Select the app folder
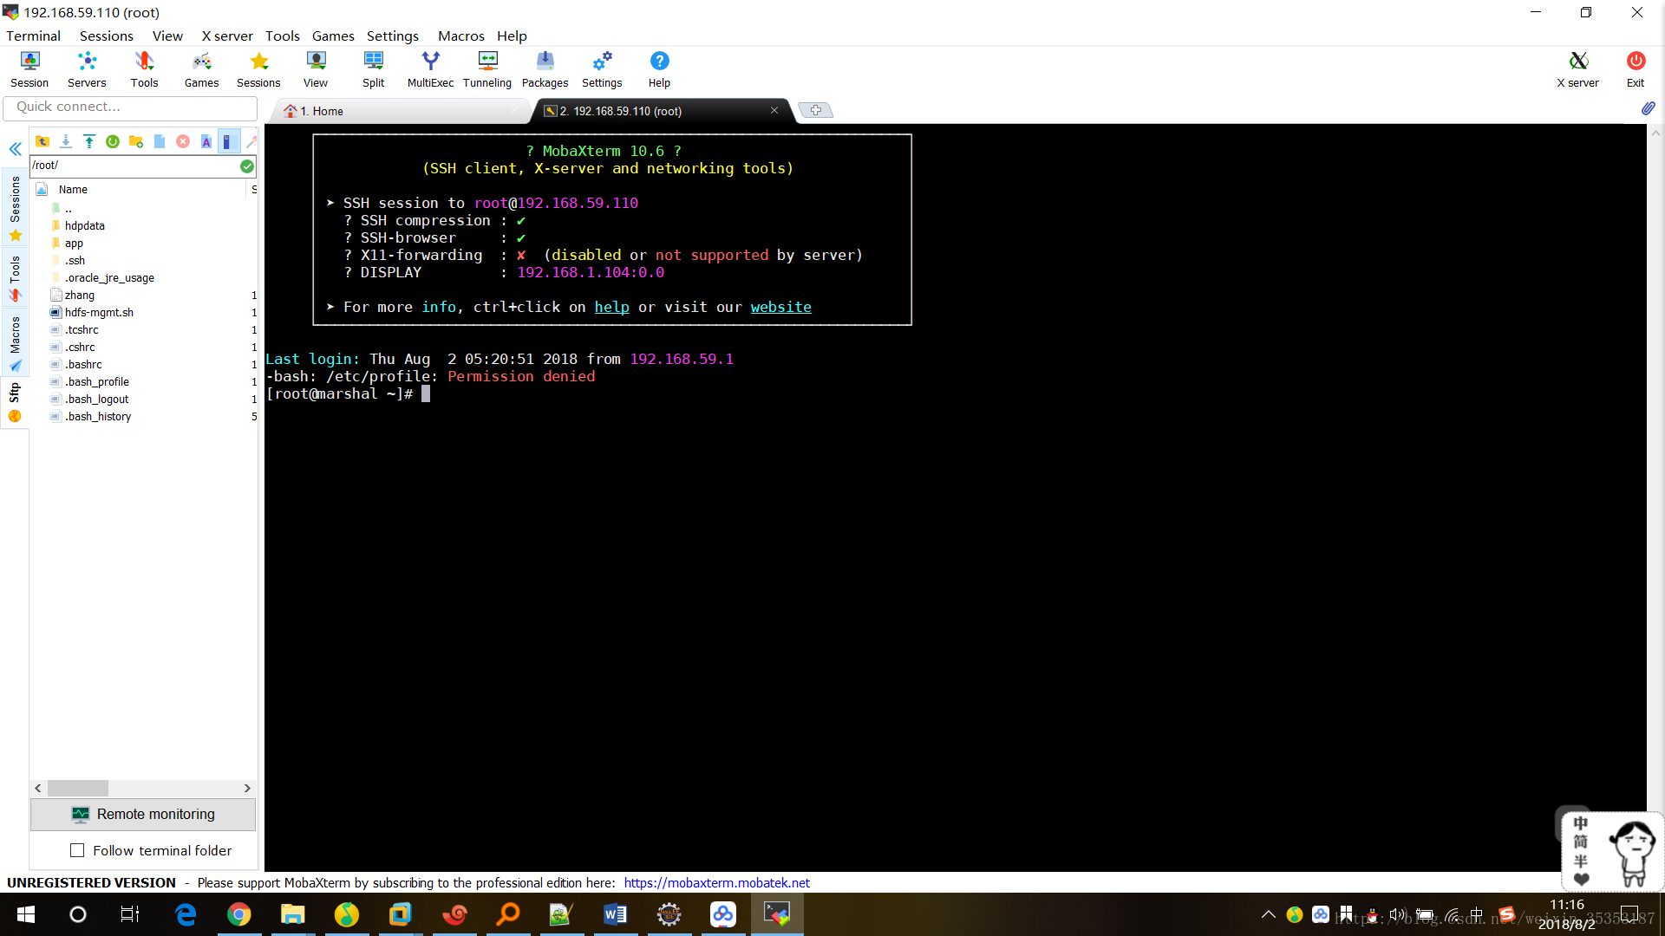The image size is (1665, 936). [74, 243]
